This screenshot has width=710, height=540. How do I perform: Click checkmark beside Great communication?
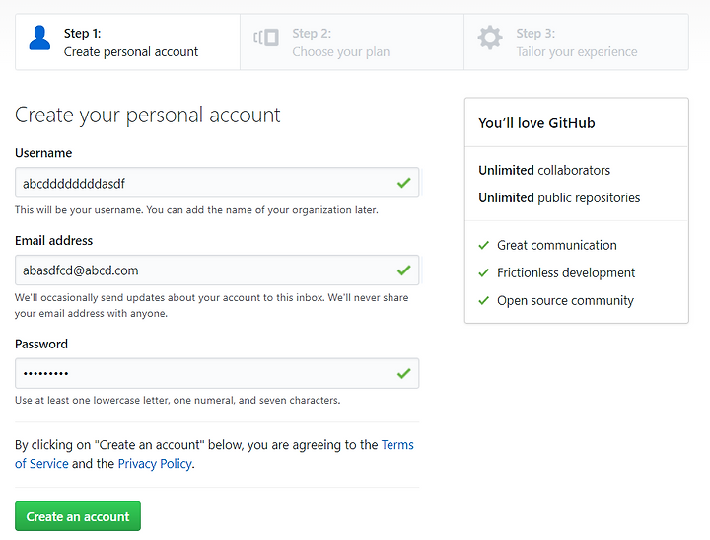483,245
